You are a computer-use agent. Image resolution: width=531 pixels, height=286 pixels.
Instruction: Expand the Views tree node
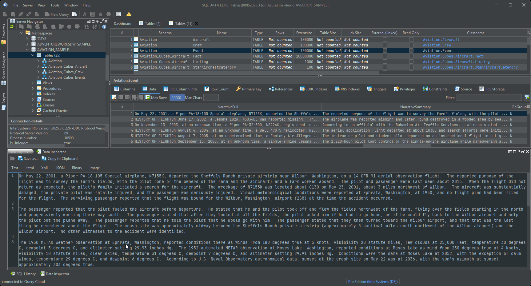[33, 83]
